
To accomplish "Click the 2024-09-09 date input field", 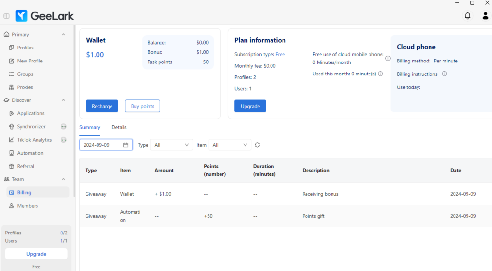I will click(x=106, y=145).
